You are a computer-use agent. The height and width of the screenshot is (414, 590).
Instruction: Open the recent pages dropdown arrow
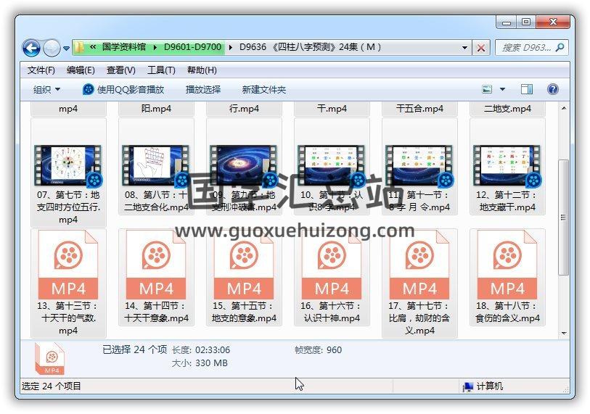point(66,48)
